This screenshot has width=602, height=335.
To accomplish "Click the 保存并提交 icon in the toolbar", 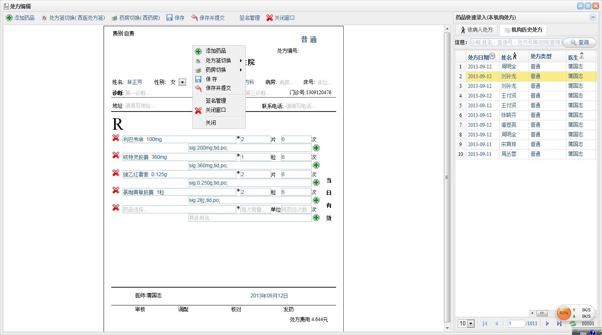I will (x=194, y=17).
